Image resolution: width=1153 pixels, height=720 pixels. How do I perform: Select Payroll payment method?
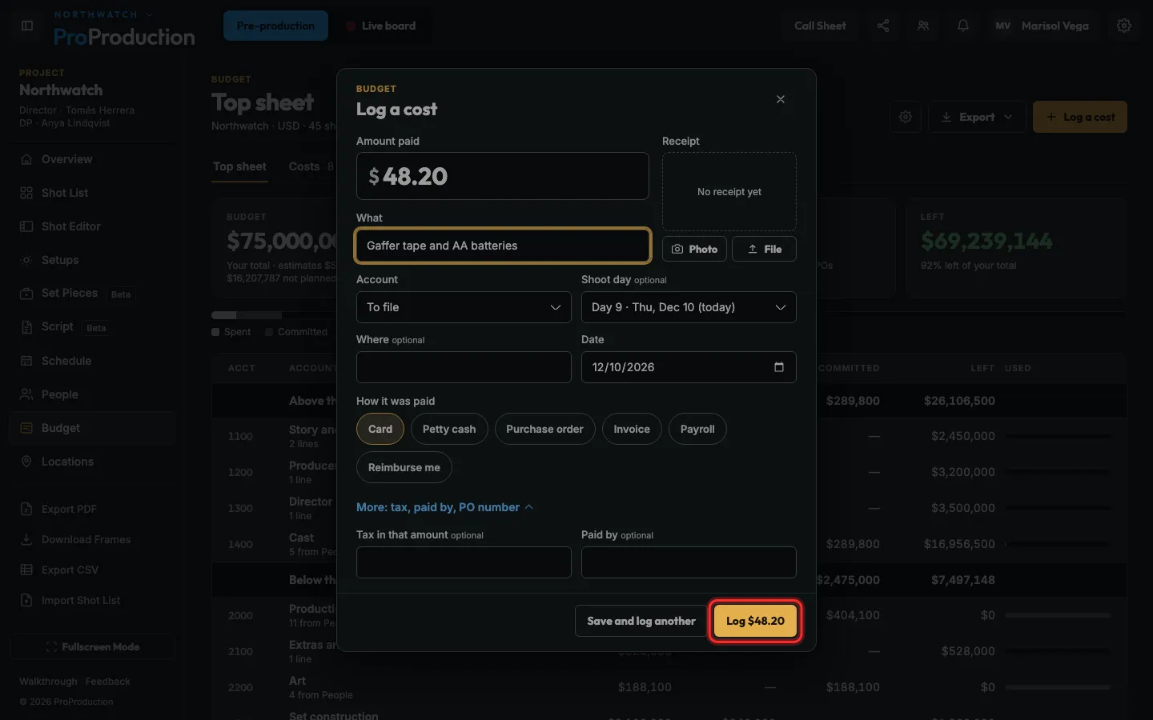697,429
